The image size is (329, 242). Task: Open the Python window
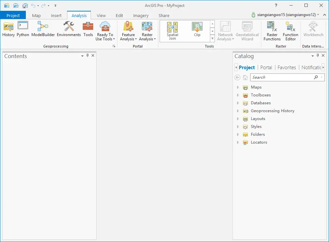tap(23, 29)
